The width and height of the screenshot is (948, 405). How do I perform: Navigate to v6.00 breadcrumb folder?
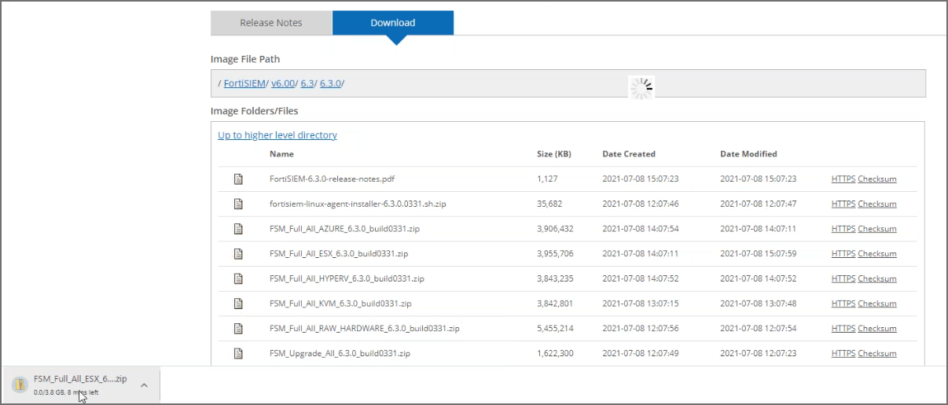[x=282, y=83]
